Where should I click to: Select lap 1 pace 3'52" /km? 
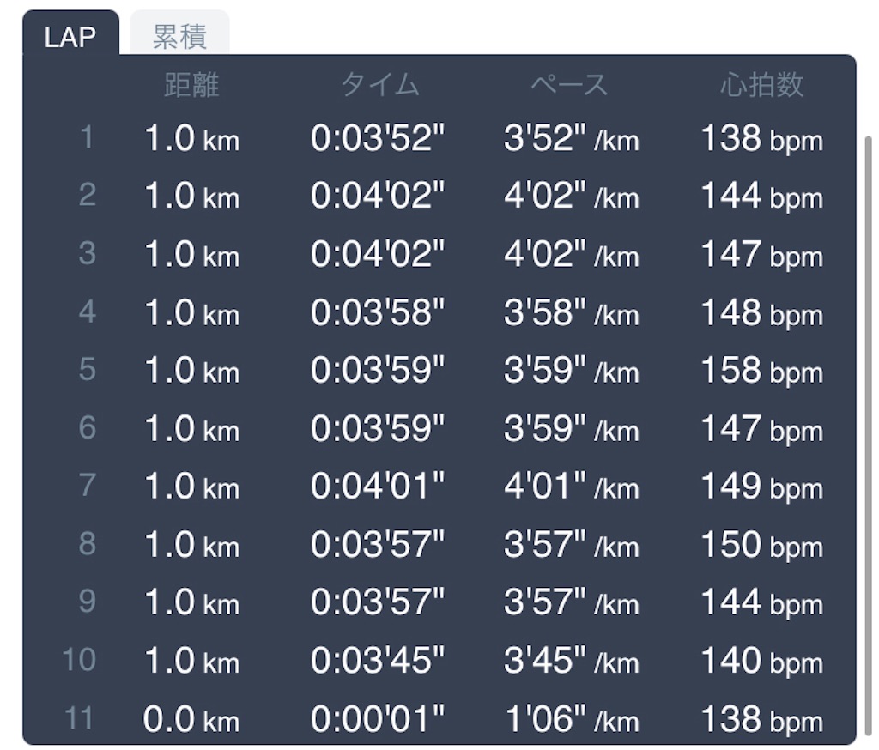[x=571, y=138]
